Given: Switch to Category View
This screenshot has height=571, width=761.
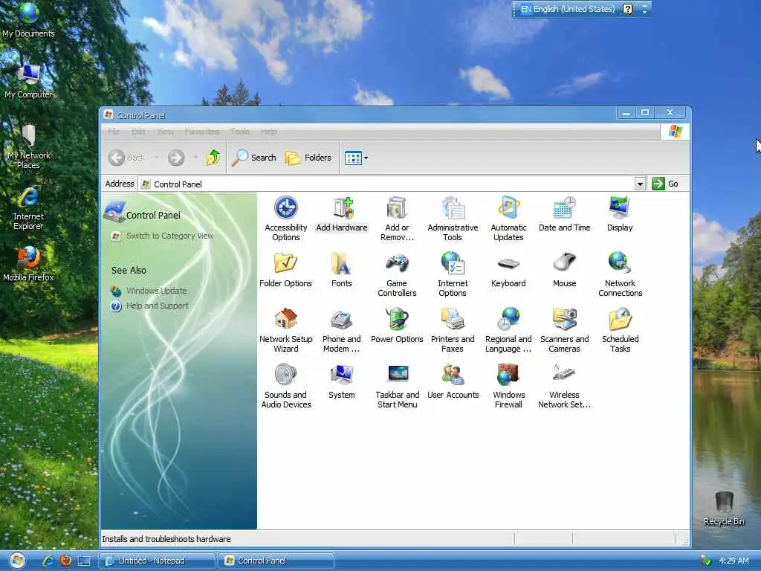Looking at the screenshot, I should (170, 236).
